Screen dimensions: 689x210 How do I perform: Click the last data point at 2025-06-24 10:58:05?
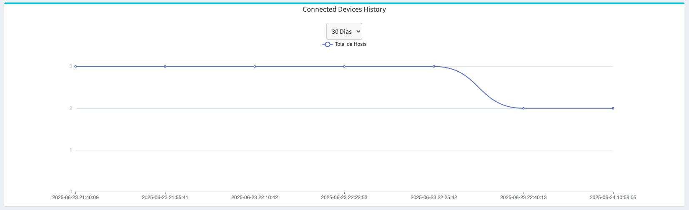point(613,108)
